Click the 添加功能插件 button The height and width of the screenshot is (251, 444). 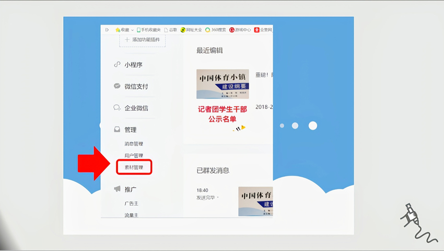(x=143, y=40)
